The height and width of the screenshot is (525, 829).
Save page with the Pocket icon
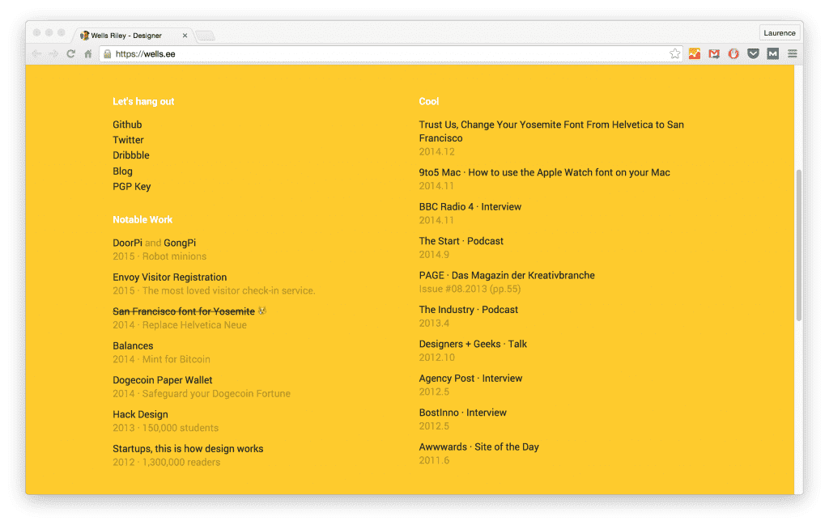point(753,54)
